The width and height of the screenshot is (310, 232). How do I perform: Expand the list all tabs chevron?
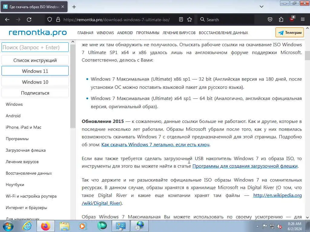(262, 7)
